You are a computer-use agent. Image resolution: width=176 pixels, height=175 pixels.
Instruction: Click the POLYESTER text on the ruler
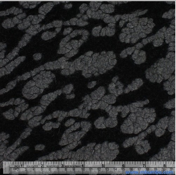point(32,166)
